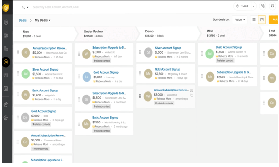Grab drag handle of Basic Account Signup $1,500 Won card
This screenshot has width=279, height=167.
[202, 53]
